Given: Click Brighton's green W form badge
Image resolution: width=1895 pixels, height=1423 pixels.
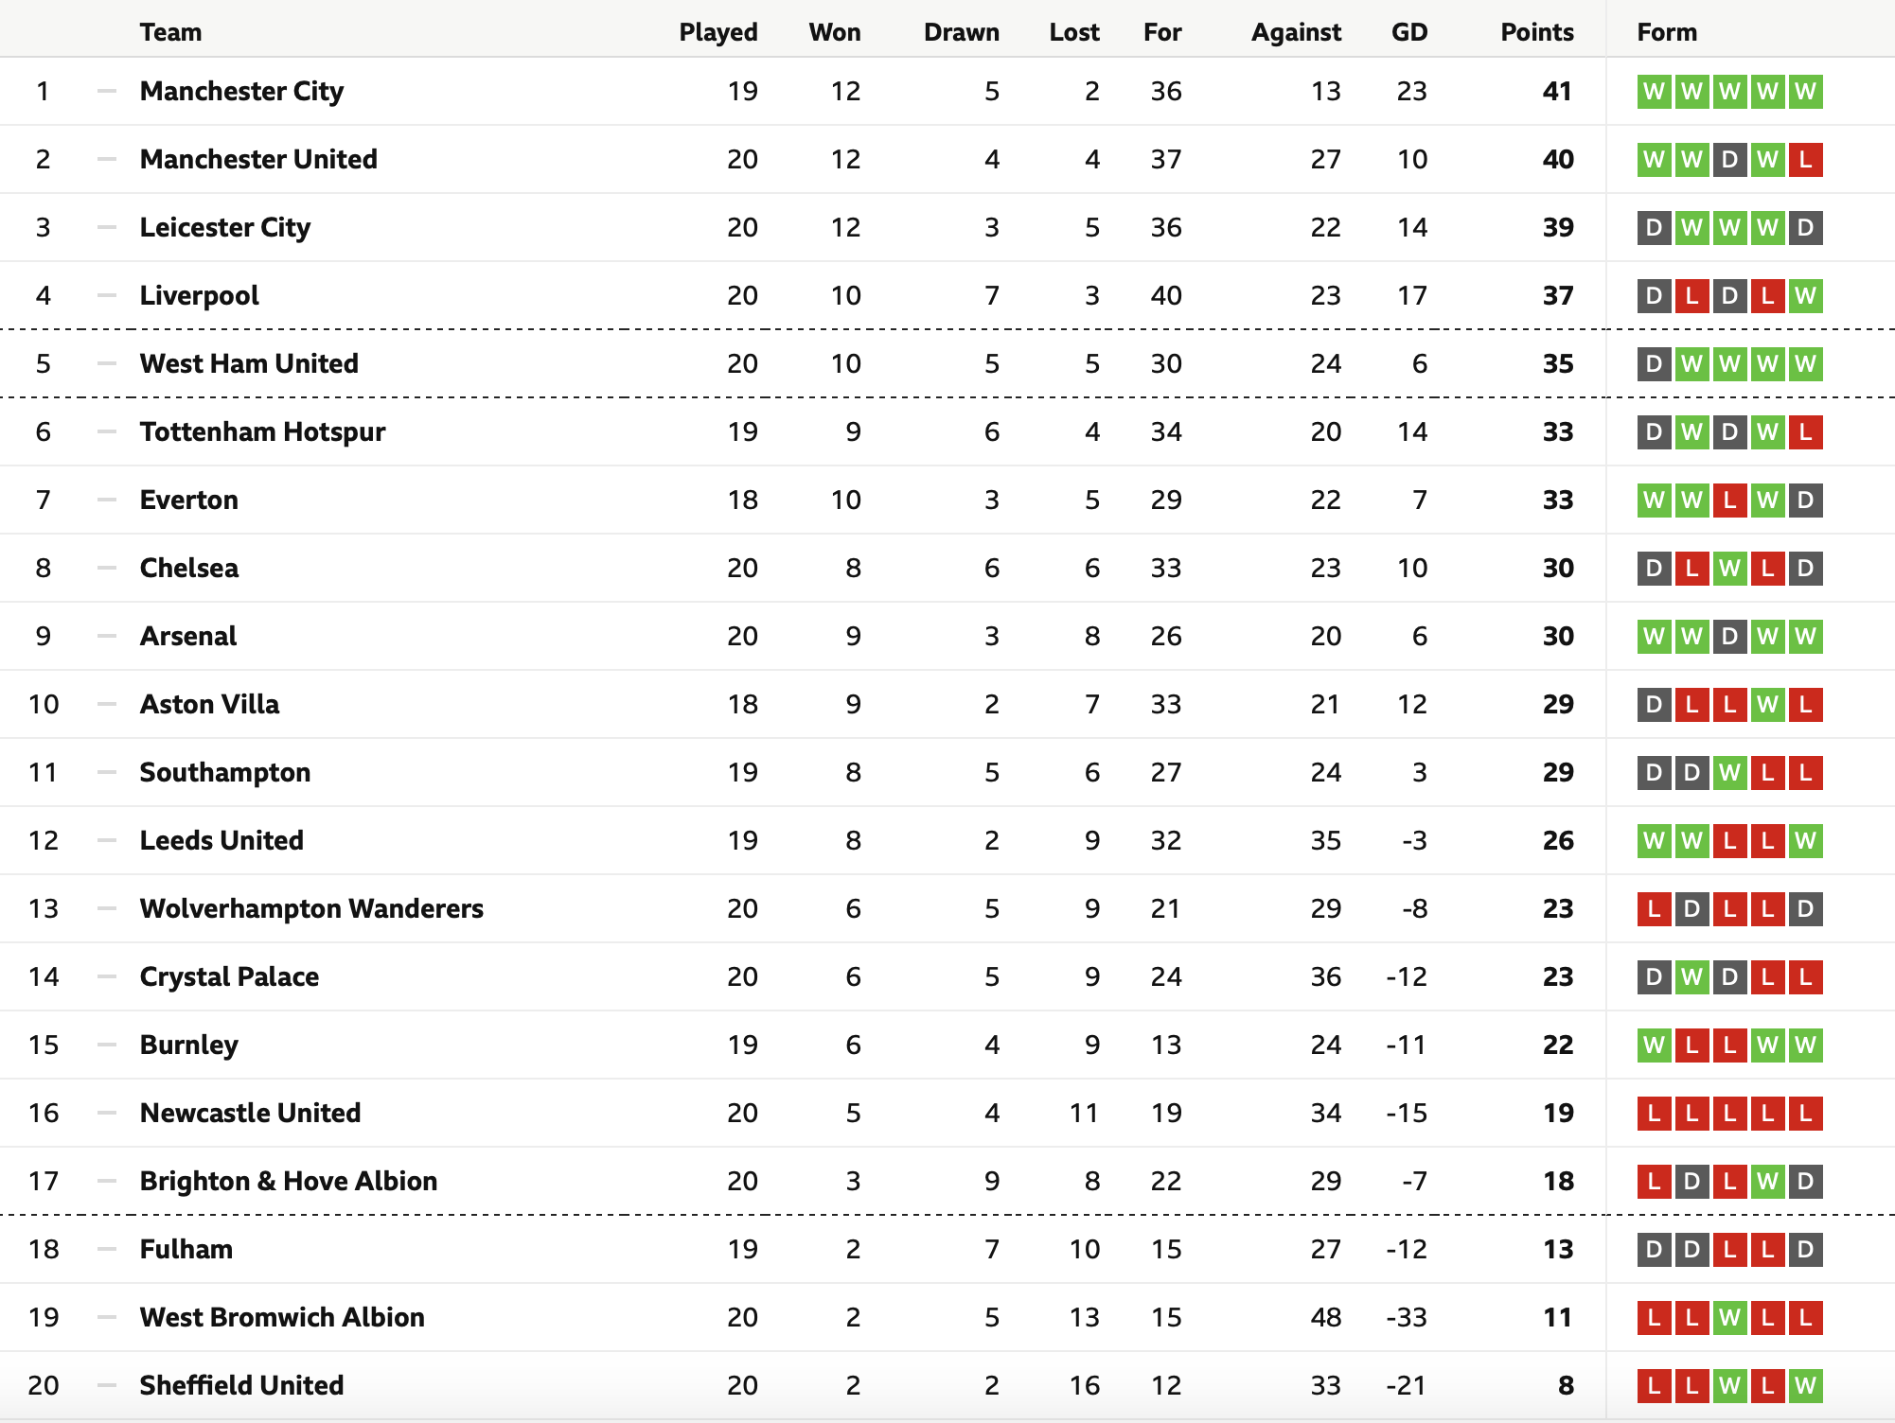Looking at the screenshot, I should coord(1767,1181).
